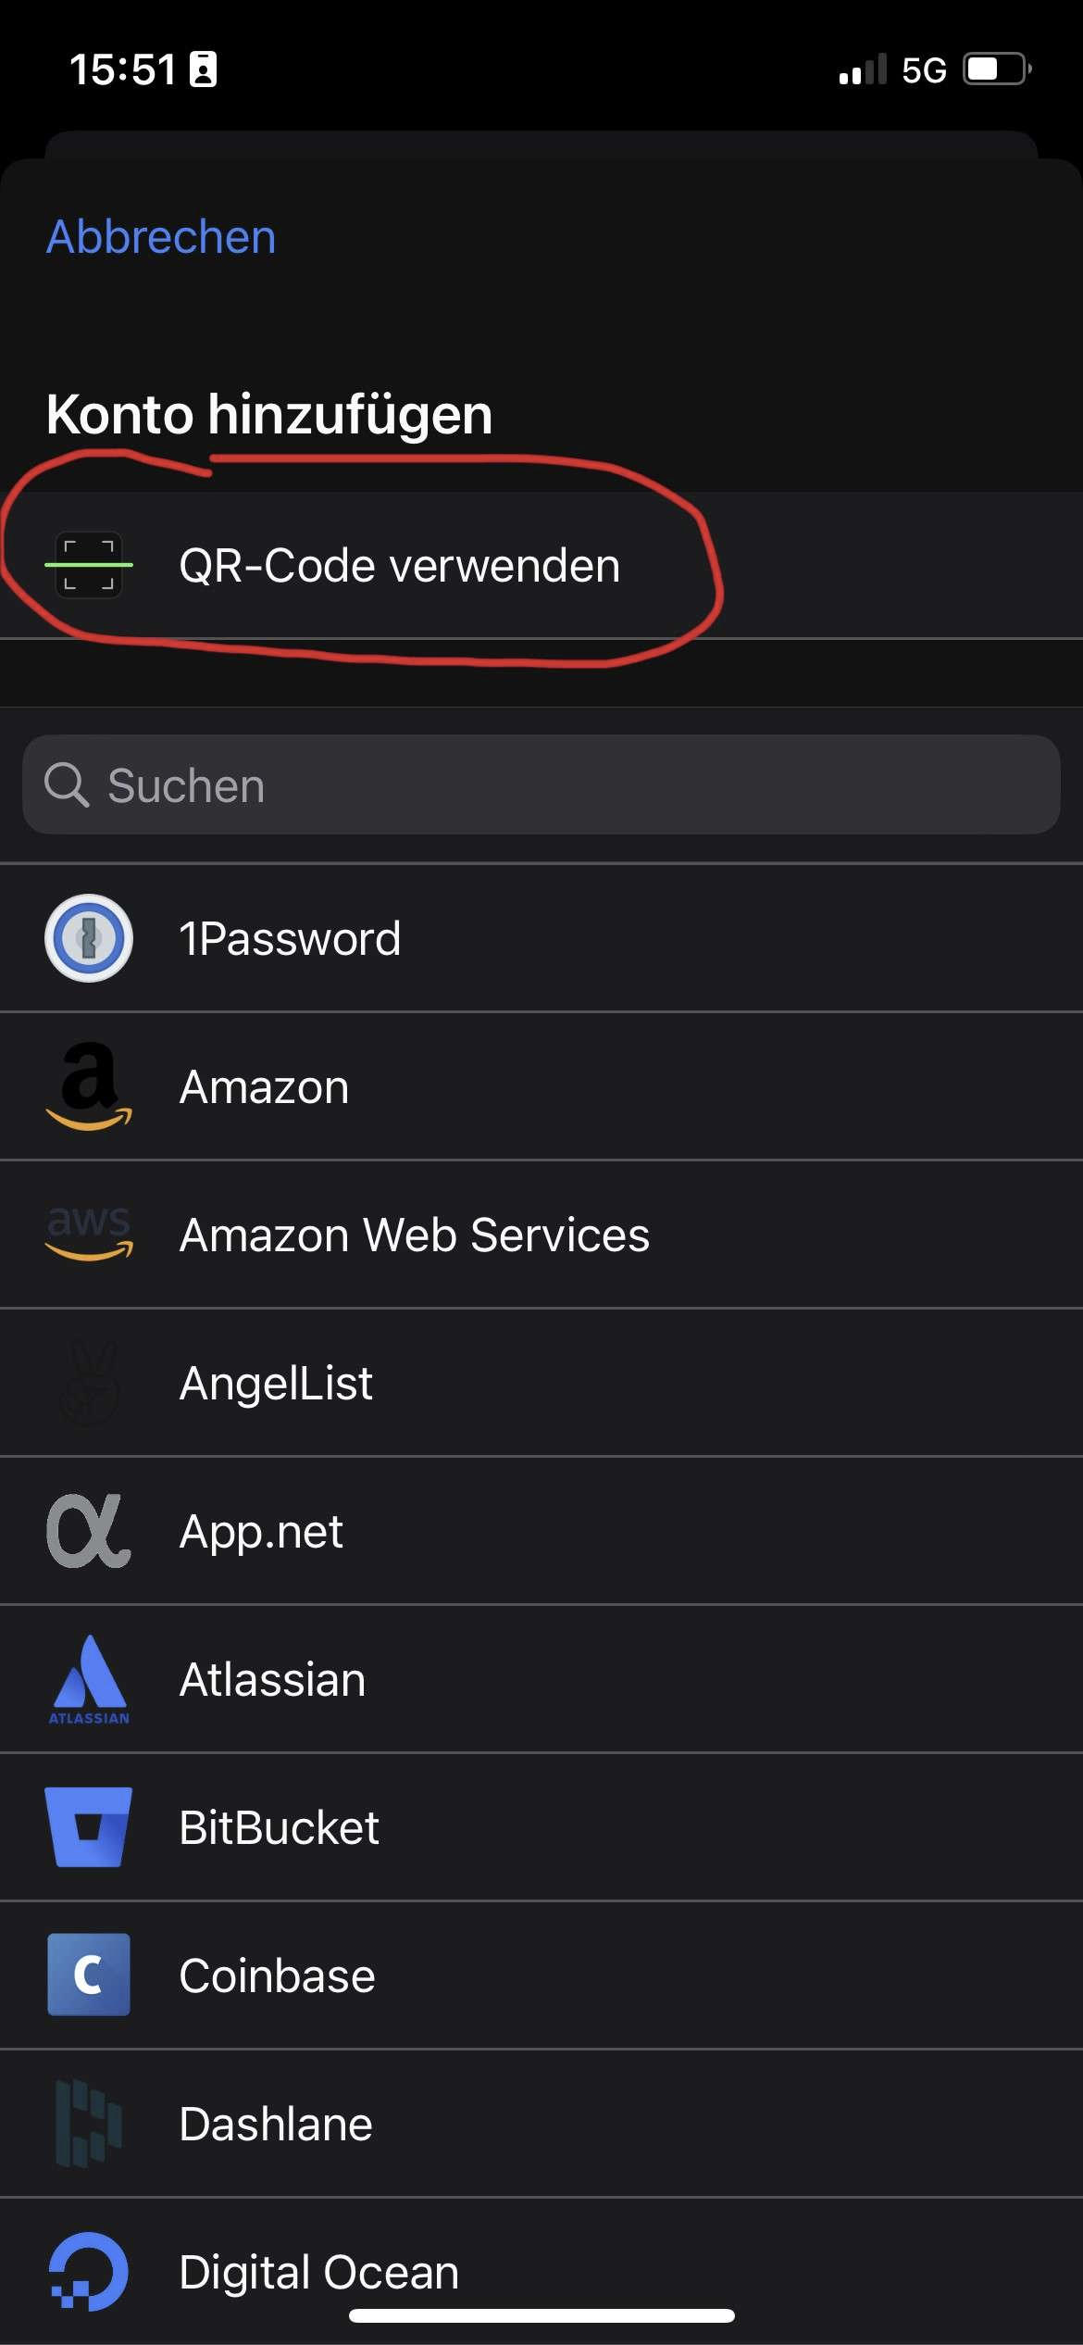
Task: Tap the BitBucket bucket icon
Action: (x=89, y=1827)
